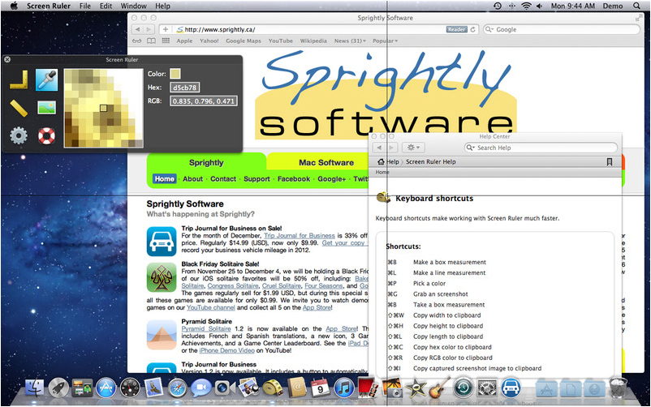Click Screen Ruler Help breadcrumb
Image resolution: width=651 pixels, height=407 pixels.
tap(430, 162)
